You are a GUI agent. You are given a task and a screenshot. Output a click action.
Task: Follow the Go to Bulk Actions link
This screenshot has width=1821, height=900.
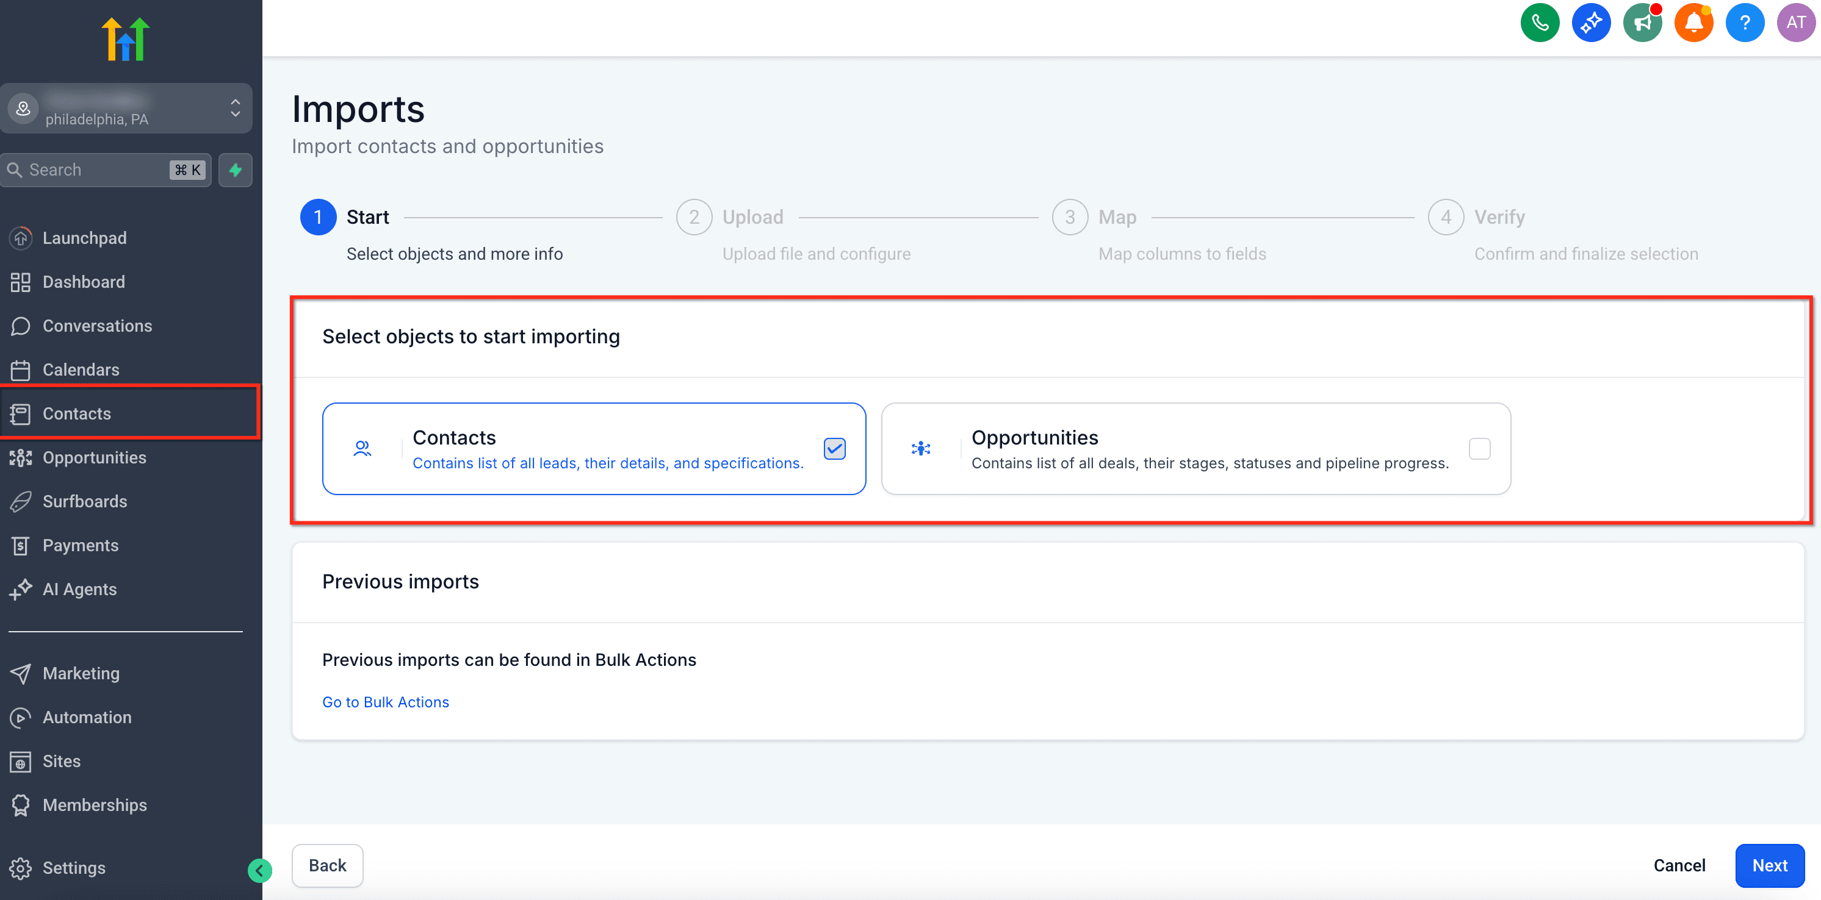385,702
